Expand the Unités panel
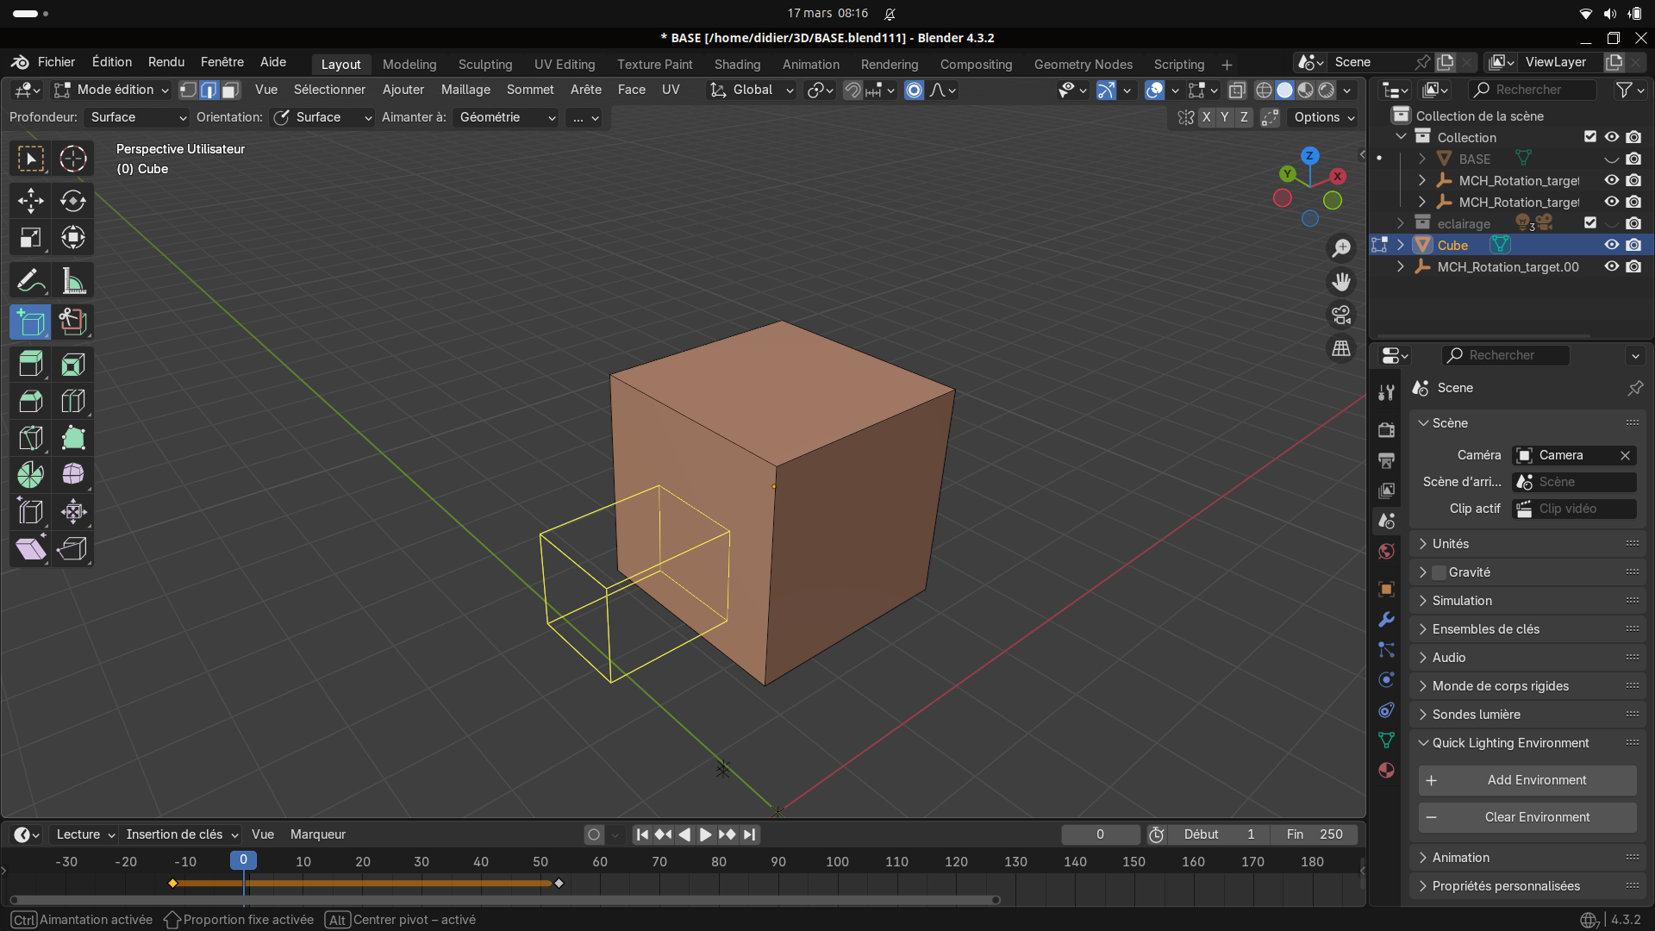Viewport: 1655px width, 931px height. (x=1451, y=544)
